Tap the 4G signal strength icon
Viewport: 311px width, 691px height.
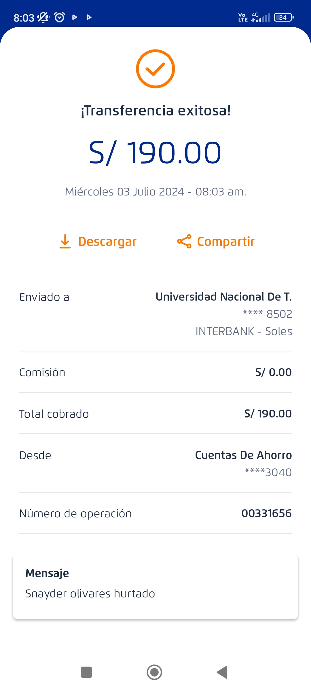[260, 17]
